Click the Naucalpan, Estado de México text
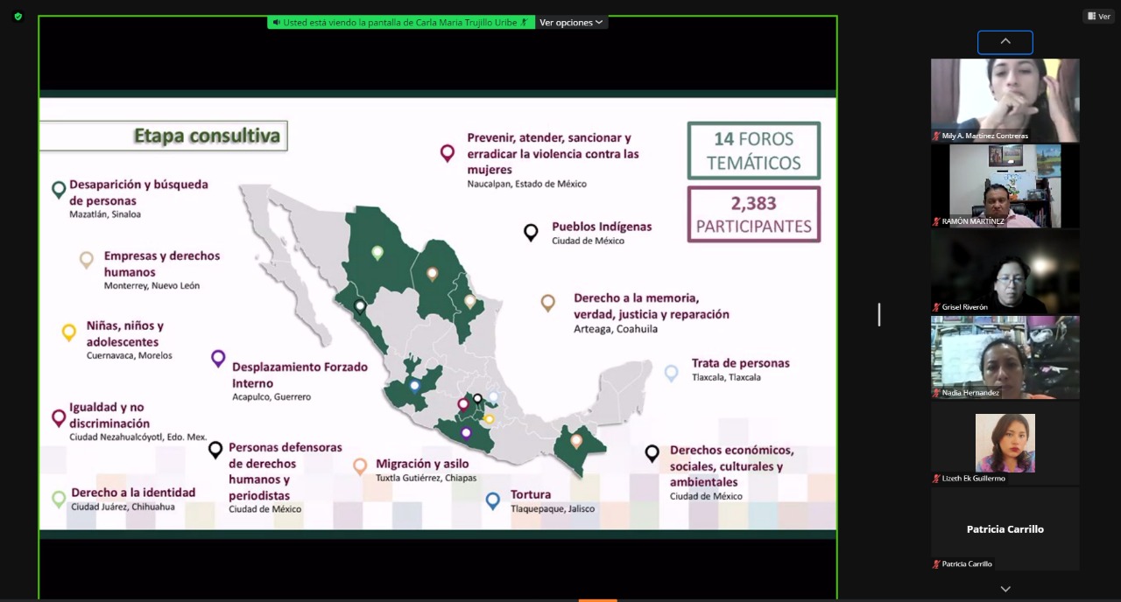 tap(527, 185)
